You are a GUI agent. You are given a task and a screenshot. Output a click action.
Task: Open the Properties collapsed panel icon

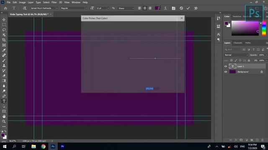[219, 26]
